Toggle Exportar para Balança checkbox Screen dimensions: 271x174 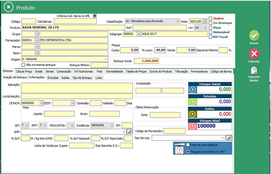188,145
